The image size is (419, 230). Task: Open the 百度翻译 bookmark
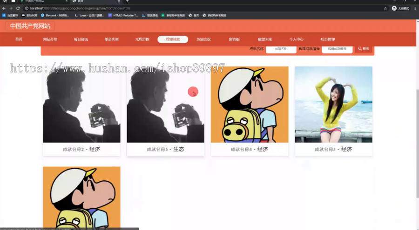(x=10, y=15)
